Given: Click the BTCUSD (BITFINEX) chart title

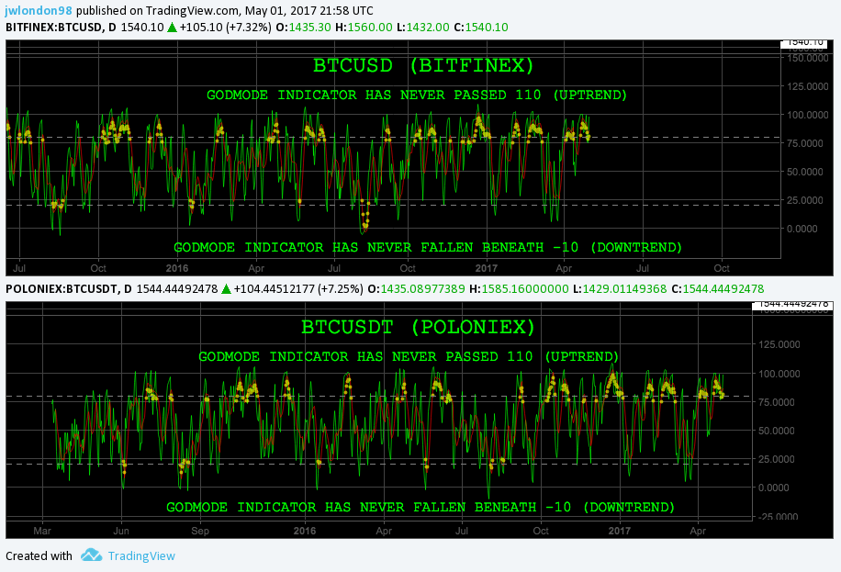Looking at the screenshot, I should (424, 65).
